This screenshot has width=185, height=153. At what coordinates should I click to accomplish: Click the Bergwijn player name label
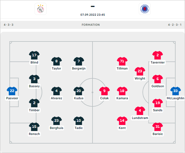[x=79, y=68]
